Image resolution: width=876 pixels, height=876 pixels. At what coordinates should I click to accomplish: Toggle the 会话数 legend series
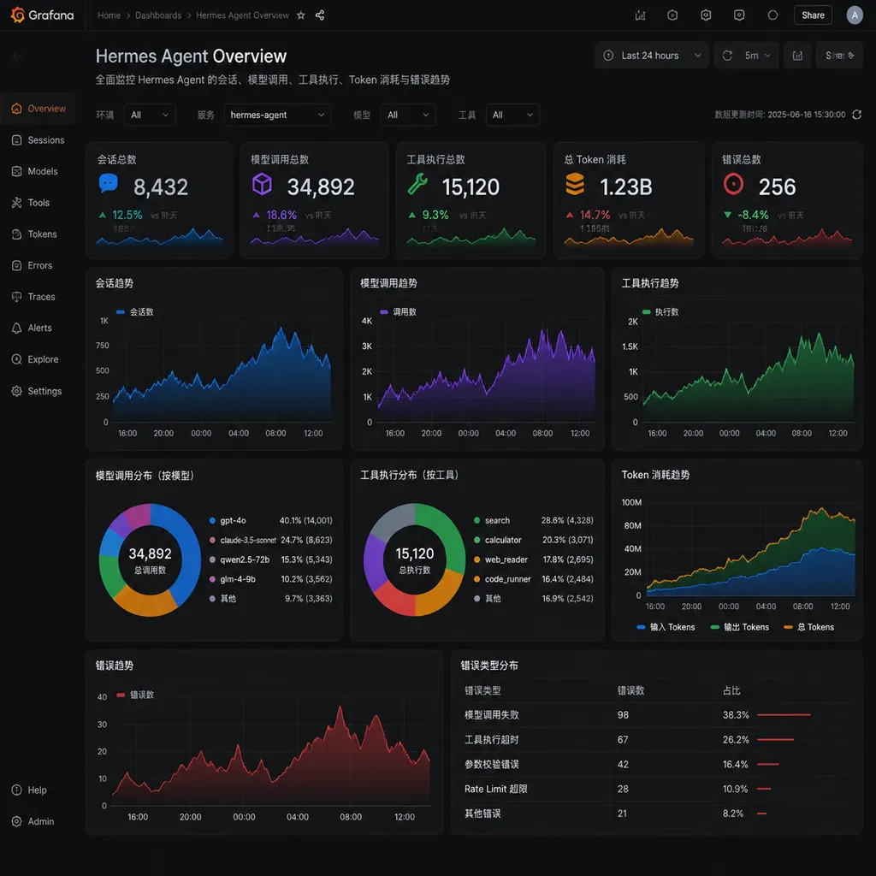point(135,311)
